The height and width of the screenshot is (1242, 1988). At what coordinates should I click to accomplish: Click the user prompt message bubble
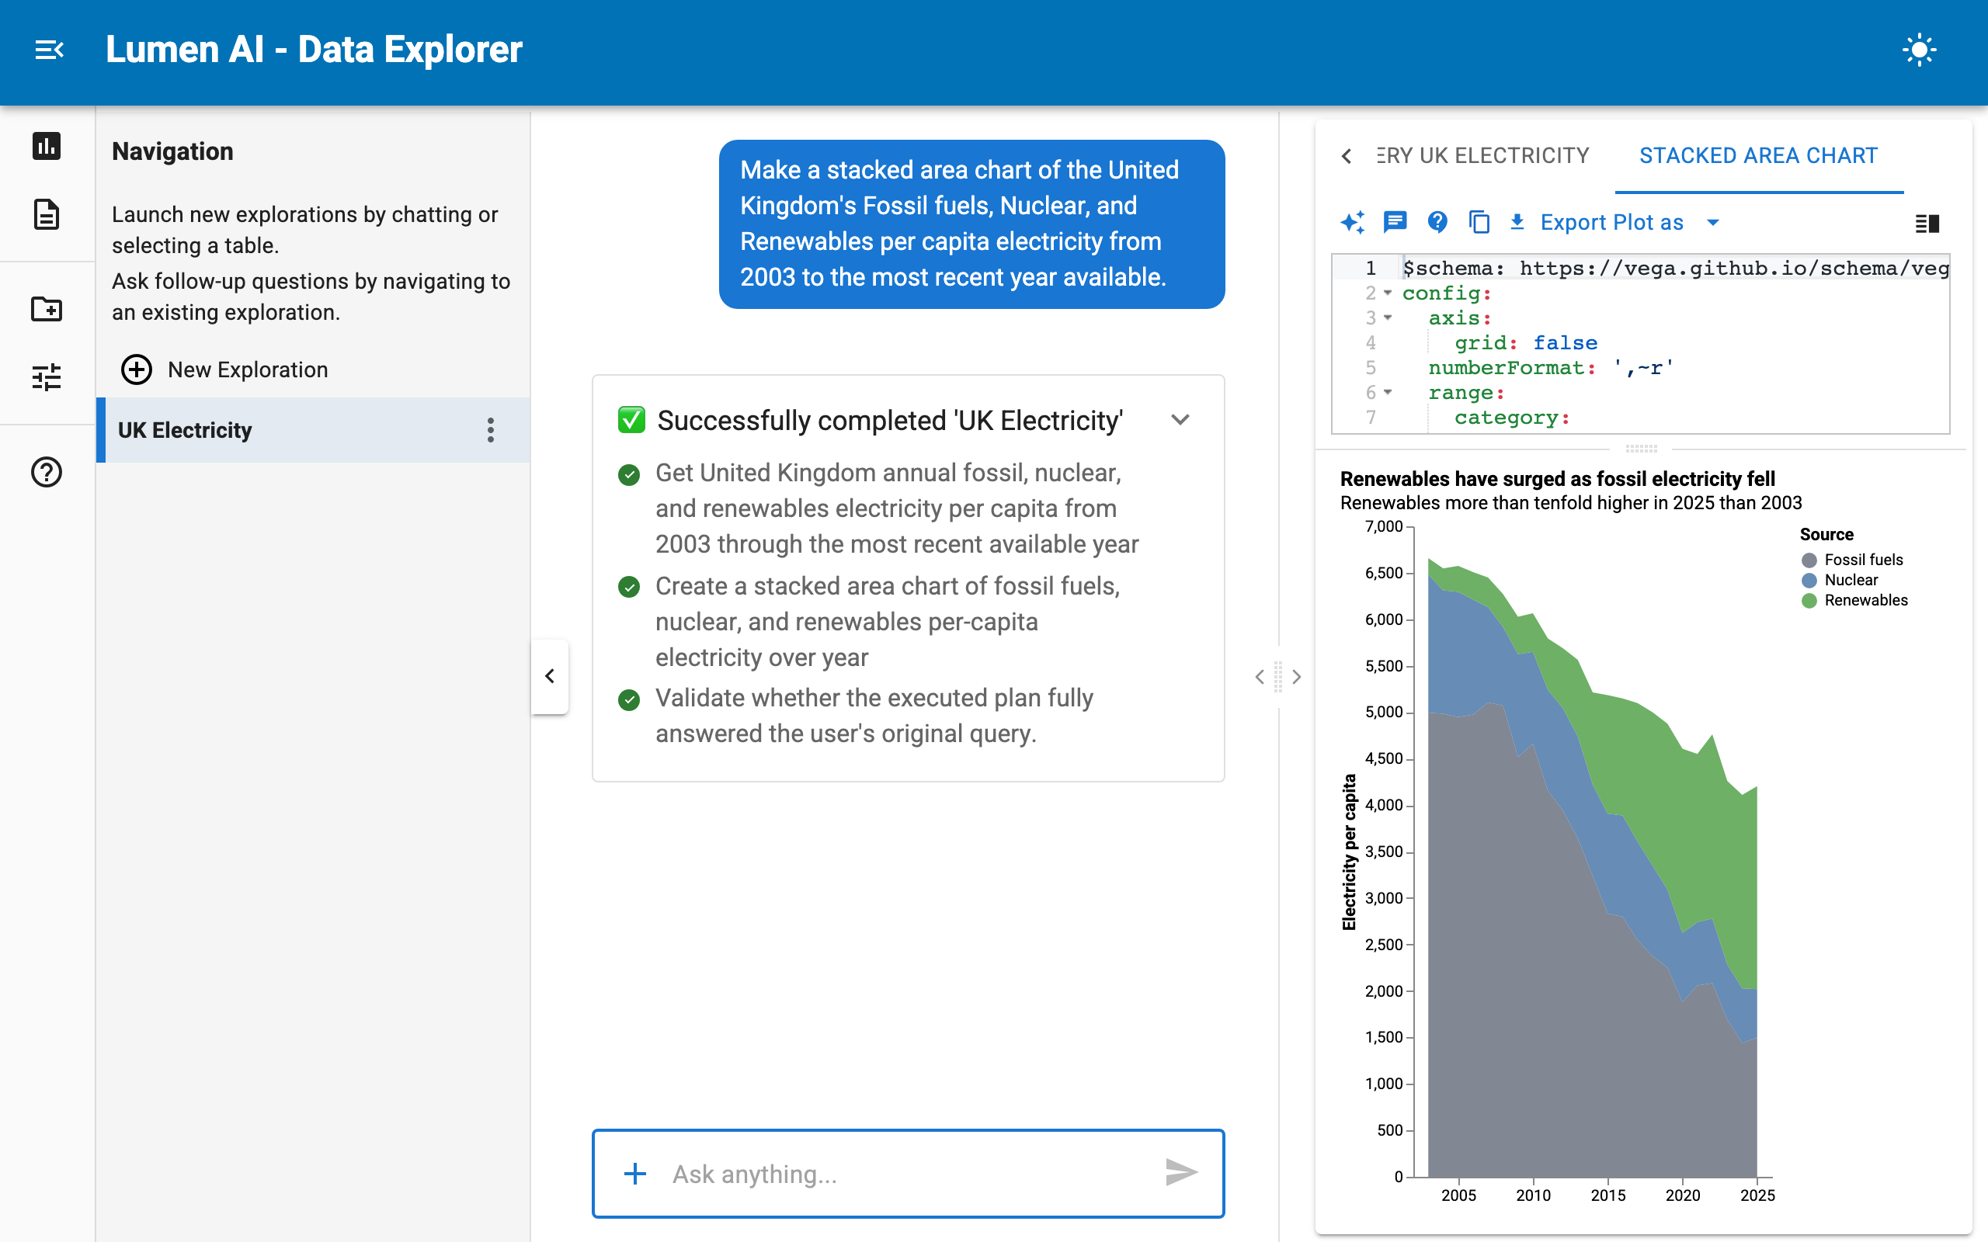(x=971, y=224)
